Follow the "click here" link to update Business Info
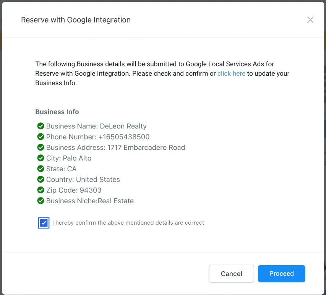 click(231, 73)
